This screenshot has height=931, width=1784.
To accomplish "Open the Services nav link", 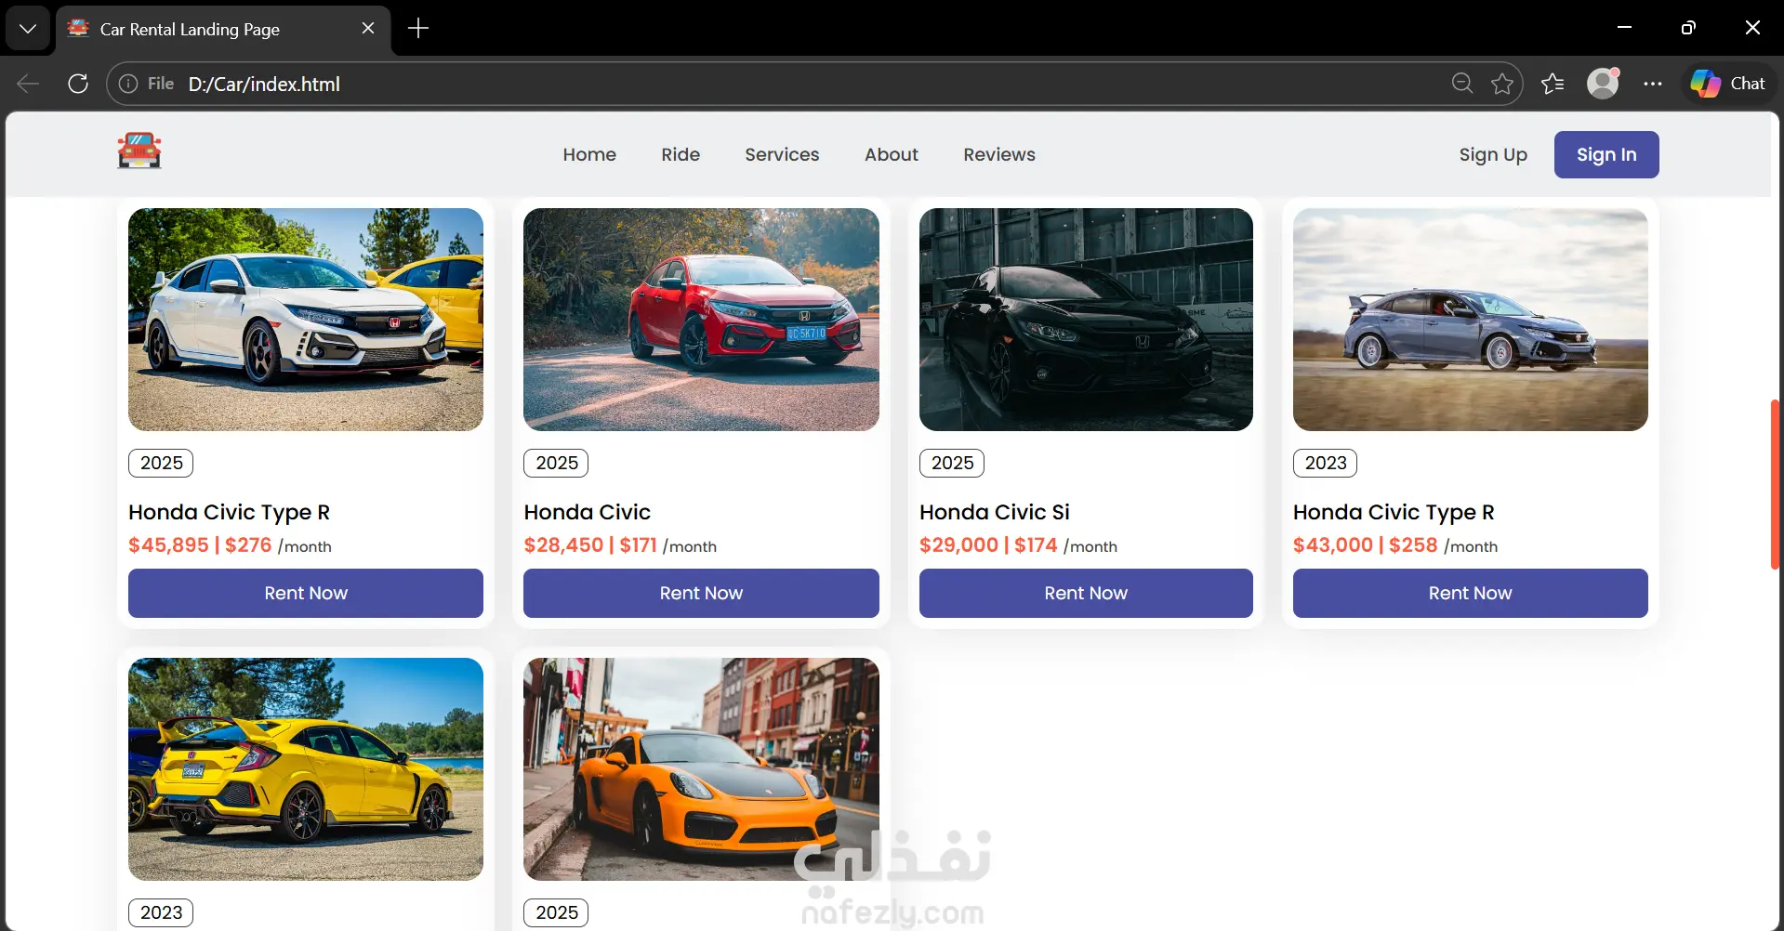I will click(x=782, y=154).
